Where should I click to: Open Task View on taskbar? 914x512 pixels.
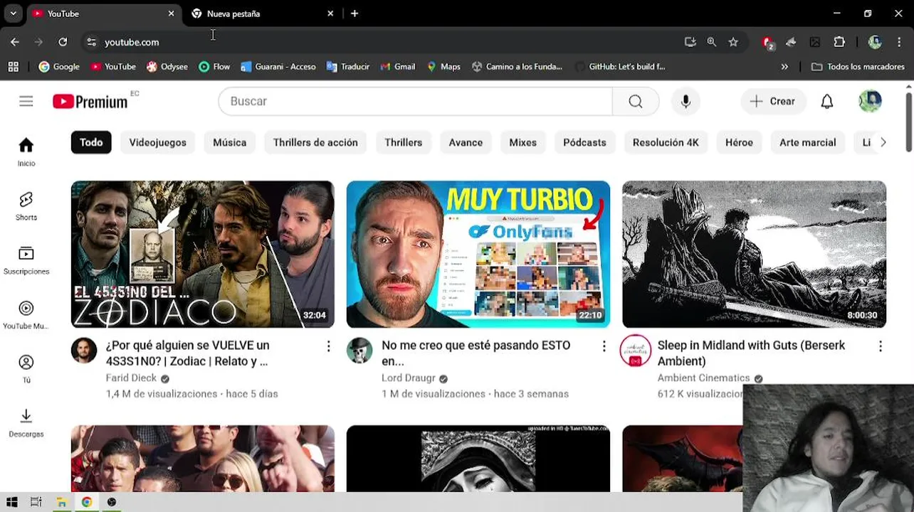[36, 502]
